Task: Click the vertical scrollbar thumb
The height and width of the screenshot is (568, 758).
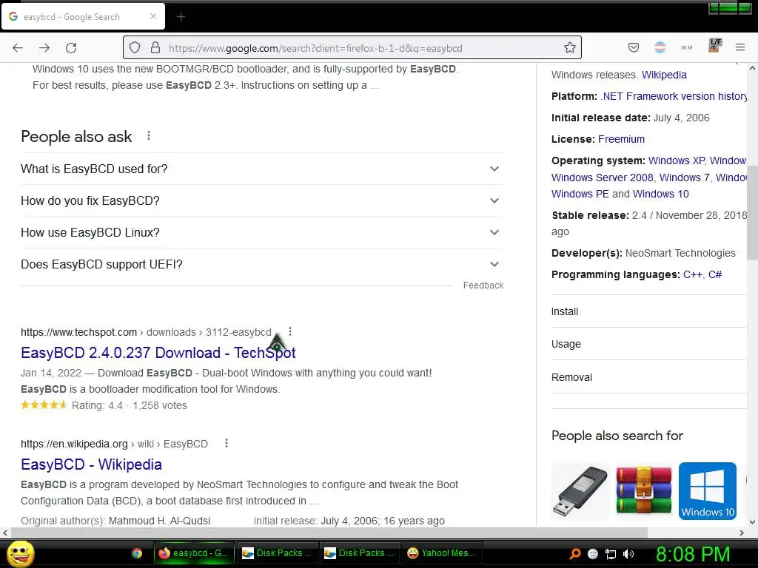Action: (x=752, y=212)
